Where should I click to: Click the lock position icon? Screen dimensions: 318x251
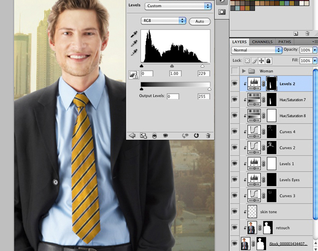click(x=261, y=61)
